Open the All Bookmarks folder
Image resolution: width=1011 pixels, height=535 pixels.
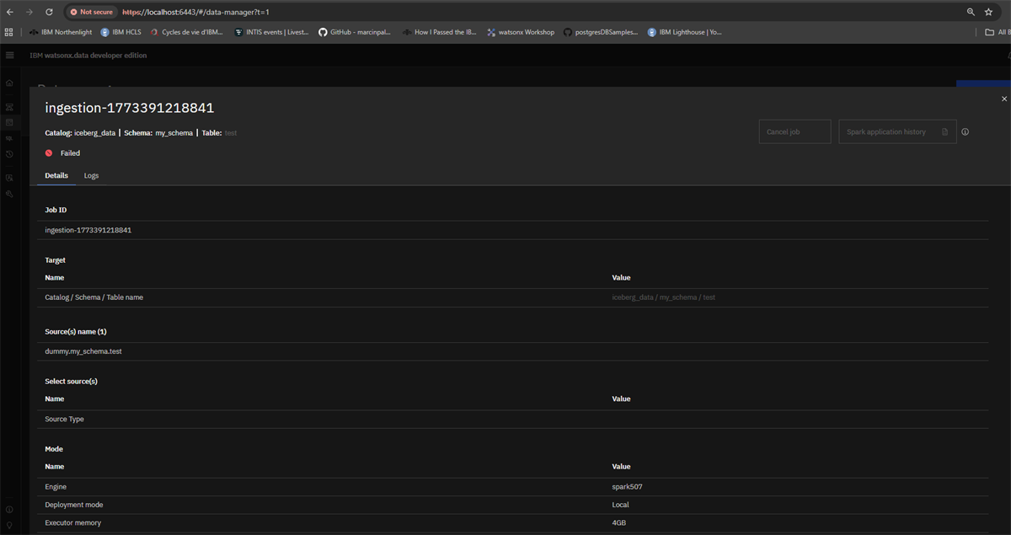point(998,32)
